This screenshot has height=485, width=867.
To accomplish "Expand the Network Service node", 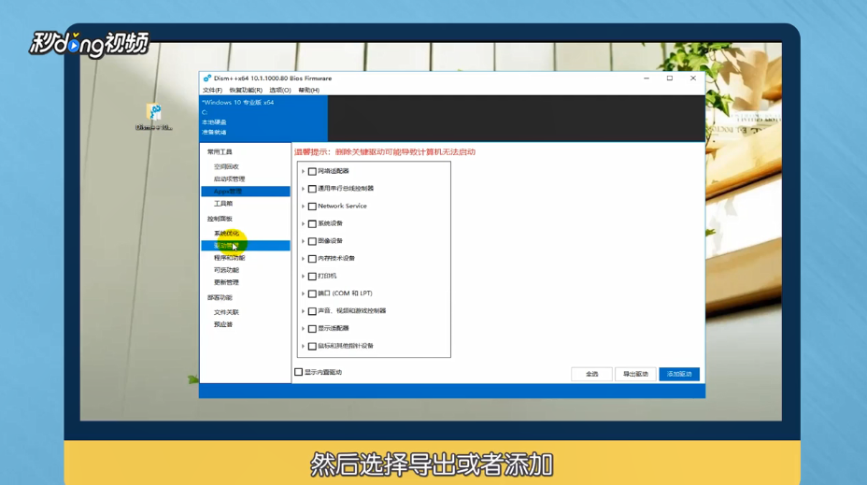I will (x=303, y=207).
